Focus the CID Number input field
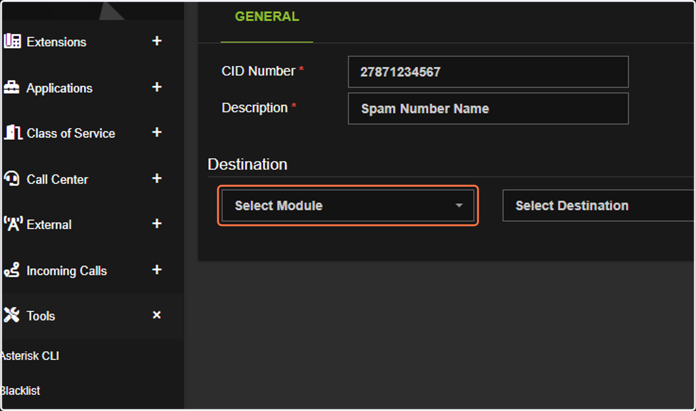This screenshot has width=696, height=411. click(488, 72)
